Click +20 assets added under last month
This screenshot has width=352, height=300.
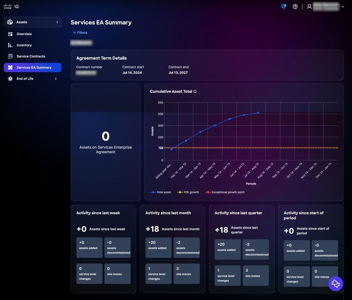tap(159, 248)
